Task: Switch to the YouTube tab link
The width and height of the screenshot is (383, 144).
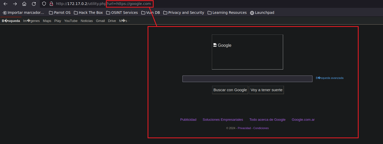Action: pyautogui.click(x=71, y=21)
